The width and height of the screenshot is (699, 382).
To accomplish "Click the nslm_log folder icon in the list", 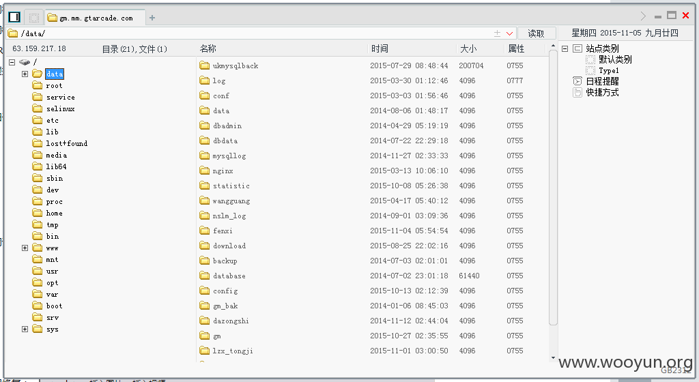I will [x=205, y=216].
